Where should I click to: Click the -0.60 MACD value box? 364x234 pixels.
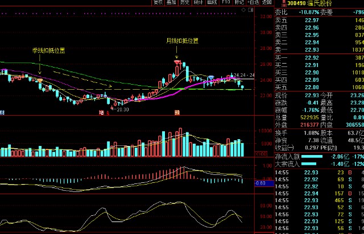pyautogui.click(x=264, y=183)
